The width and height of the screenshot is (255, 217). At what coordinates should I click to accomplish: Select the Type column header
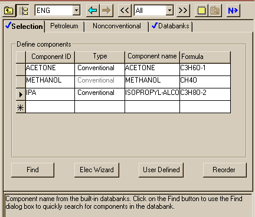tap(100, 57)
